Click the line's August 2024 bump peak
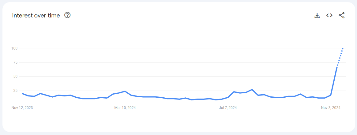The height and width of the screenshot is (135, 357). click(252, 90)
